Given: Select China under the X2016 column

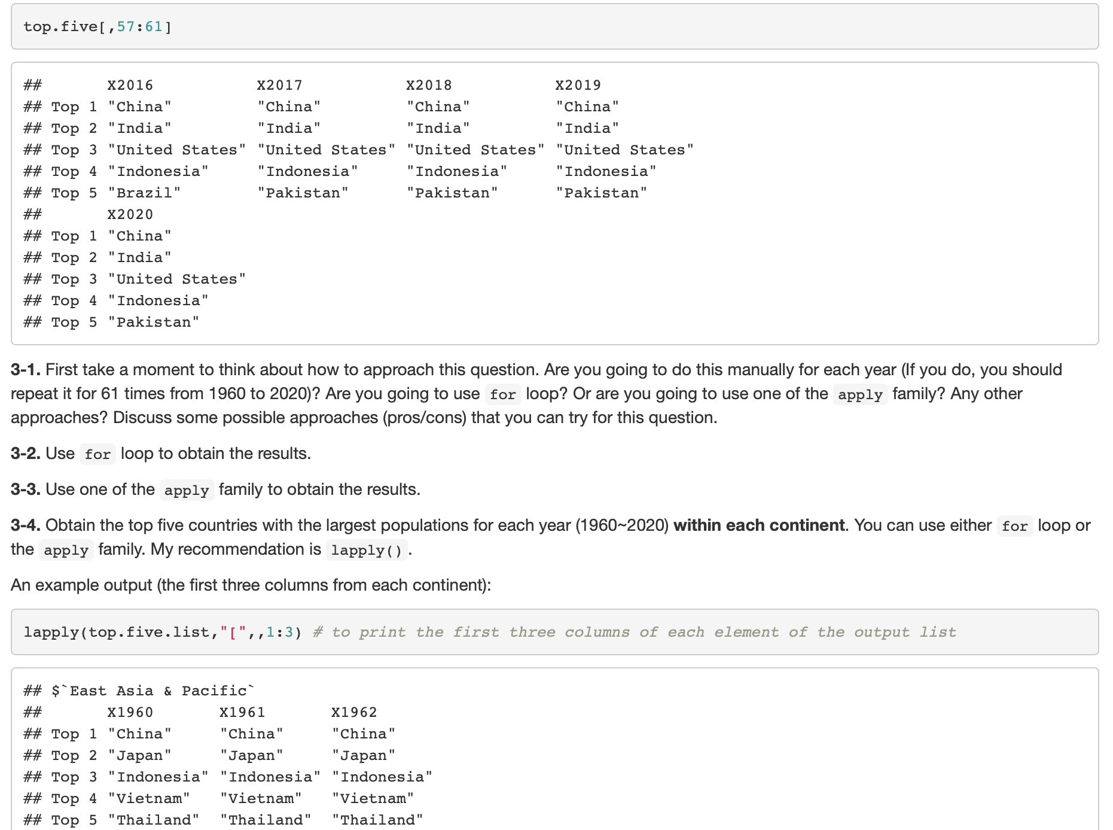Looking at the screenshot, I should coord(140,106).
